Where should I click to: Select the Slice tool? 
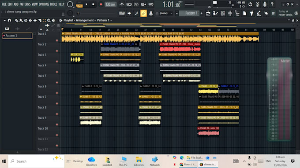[40, 20]
